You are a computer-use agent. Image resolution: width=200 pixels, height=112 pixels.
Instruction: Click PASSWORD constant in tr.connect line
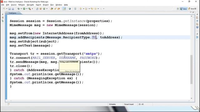pyautogui.click(x=88, y=58)
